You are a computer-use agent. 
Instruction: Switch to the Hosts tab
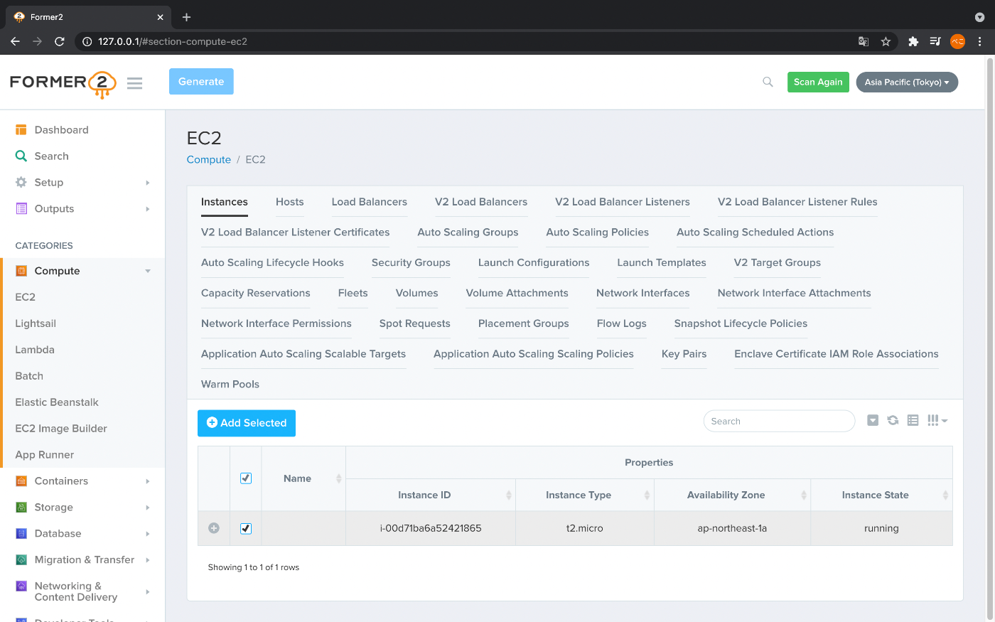[x=289, y=202]
